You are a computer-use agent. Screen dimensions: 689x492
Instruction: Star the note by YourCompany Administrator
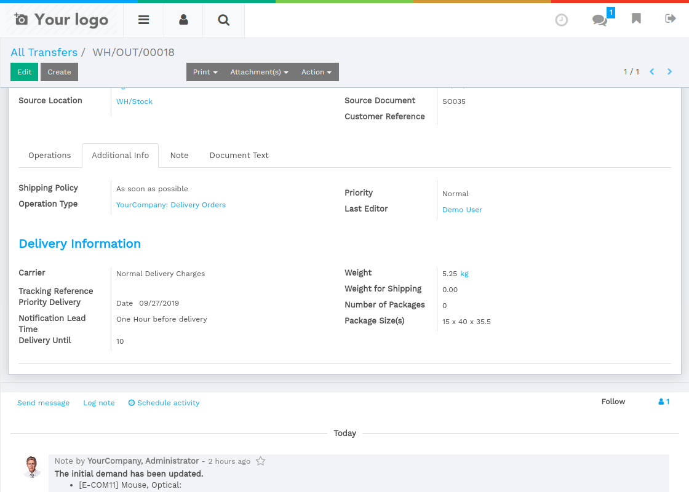[260, 460]
